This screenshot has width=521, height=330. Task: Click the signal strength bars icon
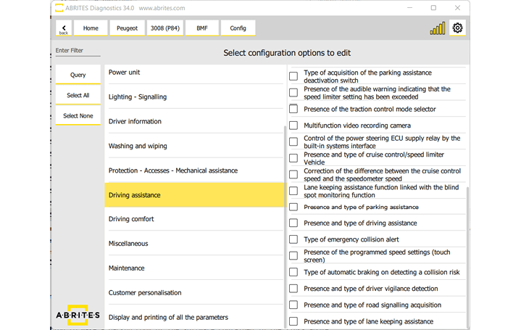tap(438, 28)
